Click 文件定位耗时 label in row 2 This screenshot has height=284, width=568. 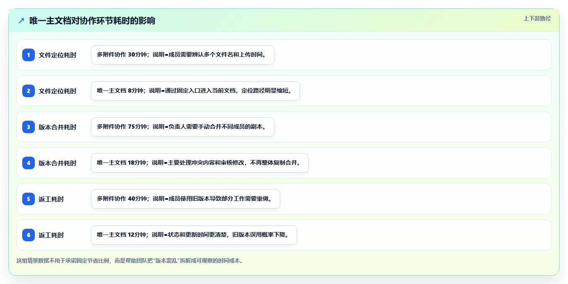pos(57,91)
